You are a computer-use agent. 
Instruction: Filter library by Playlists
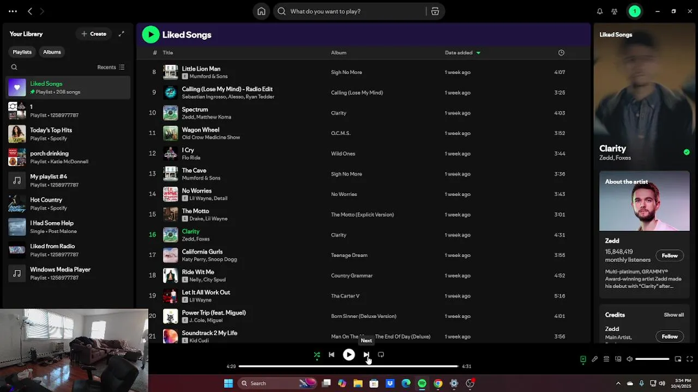pos(22,52)
